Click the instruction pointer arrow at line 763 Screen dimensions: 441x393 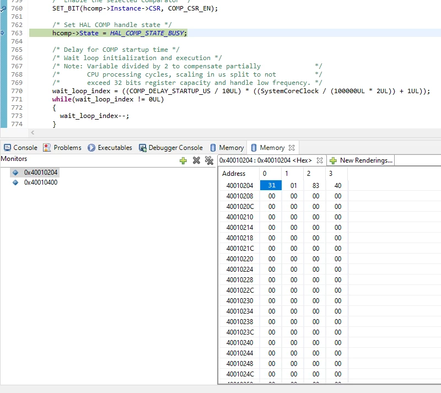point(3,33)
